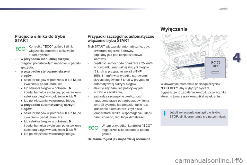This screenshot has width=247, height=165.
Task: Click 'Tryb START włącza się automatycznie, gdy:'
Action: (x=119, y=47)
